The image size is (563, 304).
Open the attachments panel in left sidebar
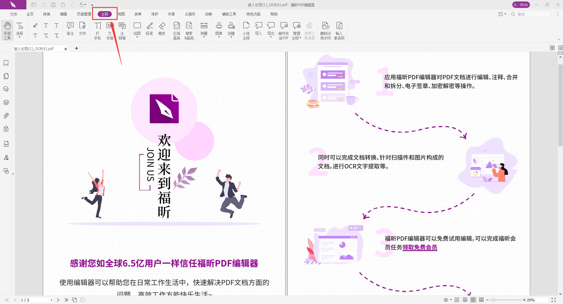[6, 115]
